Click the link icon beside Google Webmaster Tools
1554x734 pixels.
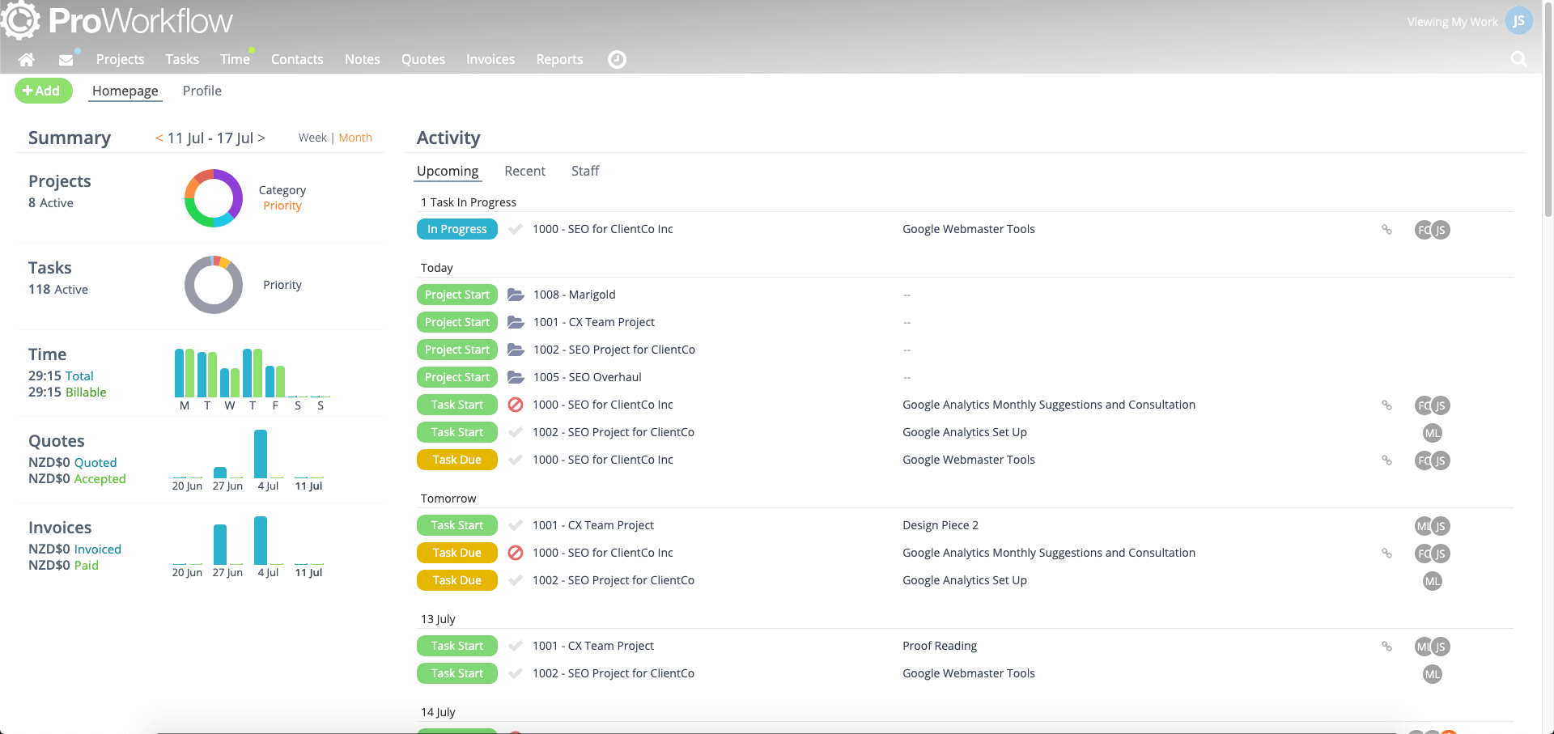coord(1387,229)
